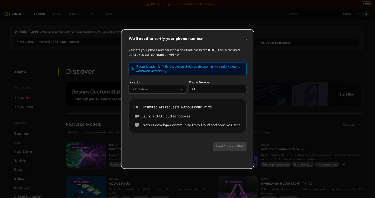375x198 pixels.
Task: Click into the Phone Number field
Action: 218,89
